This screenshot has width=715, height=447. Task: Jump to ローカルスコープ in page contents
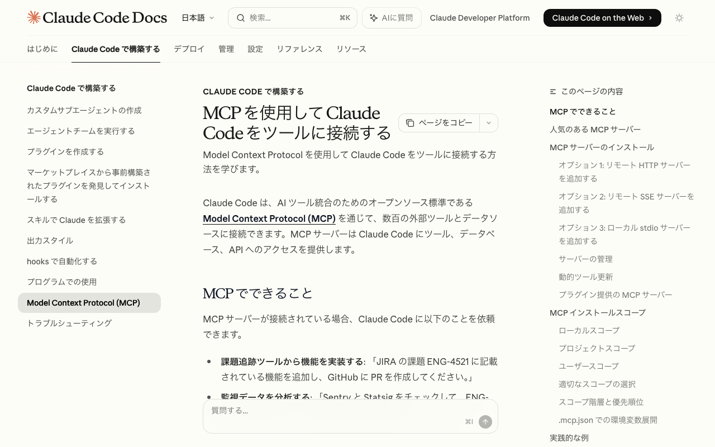(589, 330)
